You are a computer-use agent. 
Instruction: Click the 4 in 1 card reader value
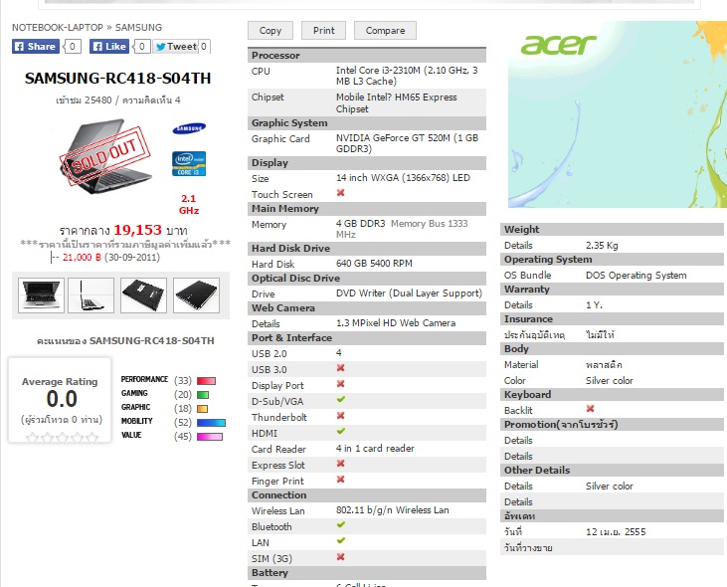pyautogui.click(x=375, y=449)
